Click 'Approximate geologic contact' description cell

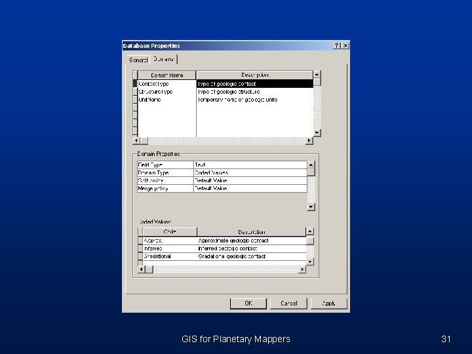click(x=251, y=241)
